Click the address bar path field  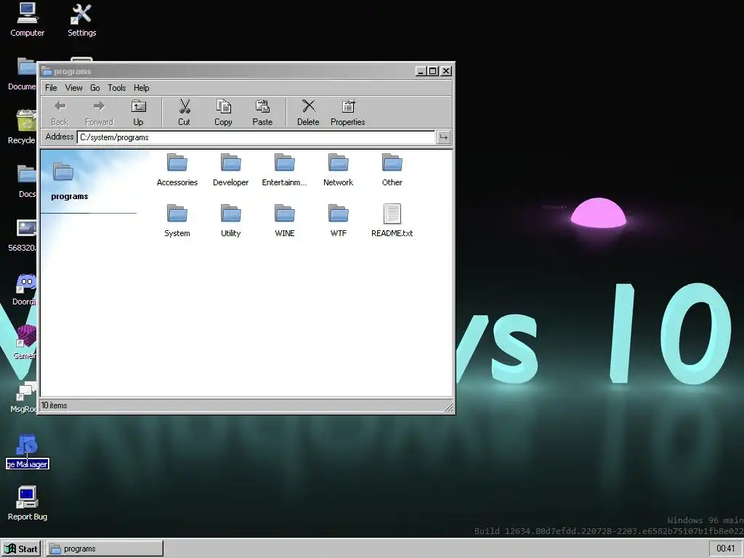(x=256, y=137)
